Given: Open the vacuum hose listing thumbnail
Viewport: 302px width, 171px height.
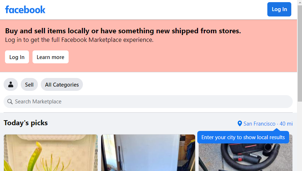Looking at the screenshot, I should [x=246, y=157].
